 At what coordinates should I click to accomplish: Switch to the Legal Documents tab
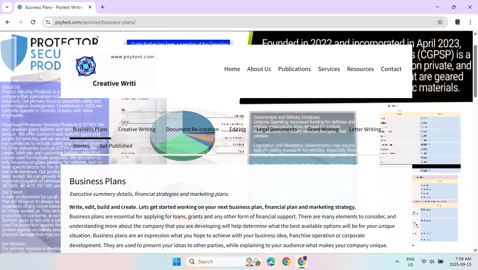pyautogui.click(x=277, y=129)
